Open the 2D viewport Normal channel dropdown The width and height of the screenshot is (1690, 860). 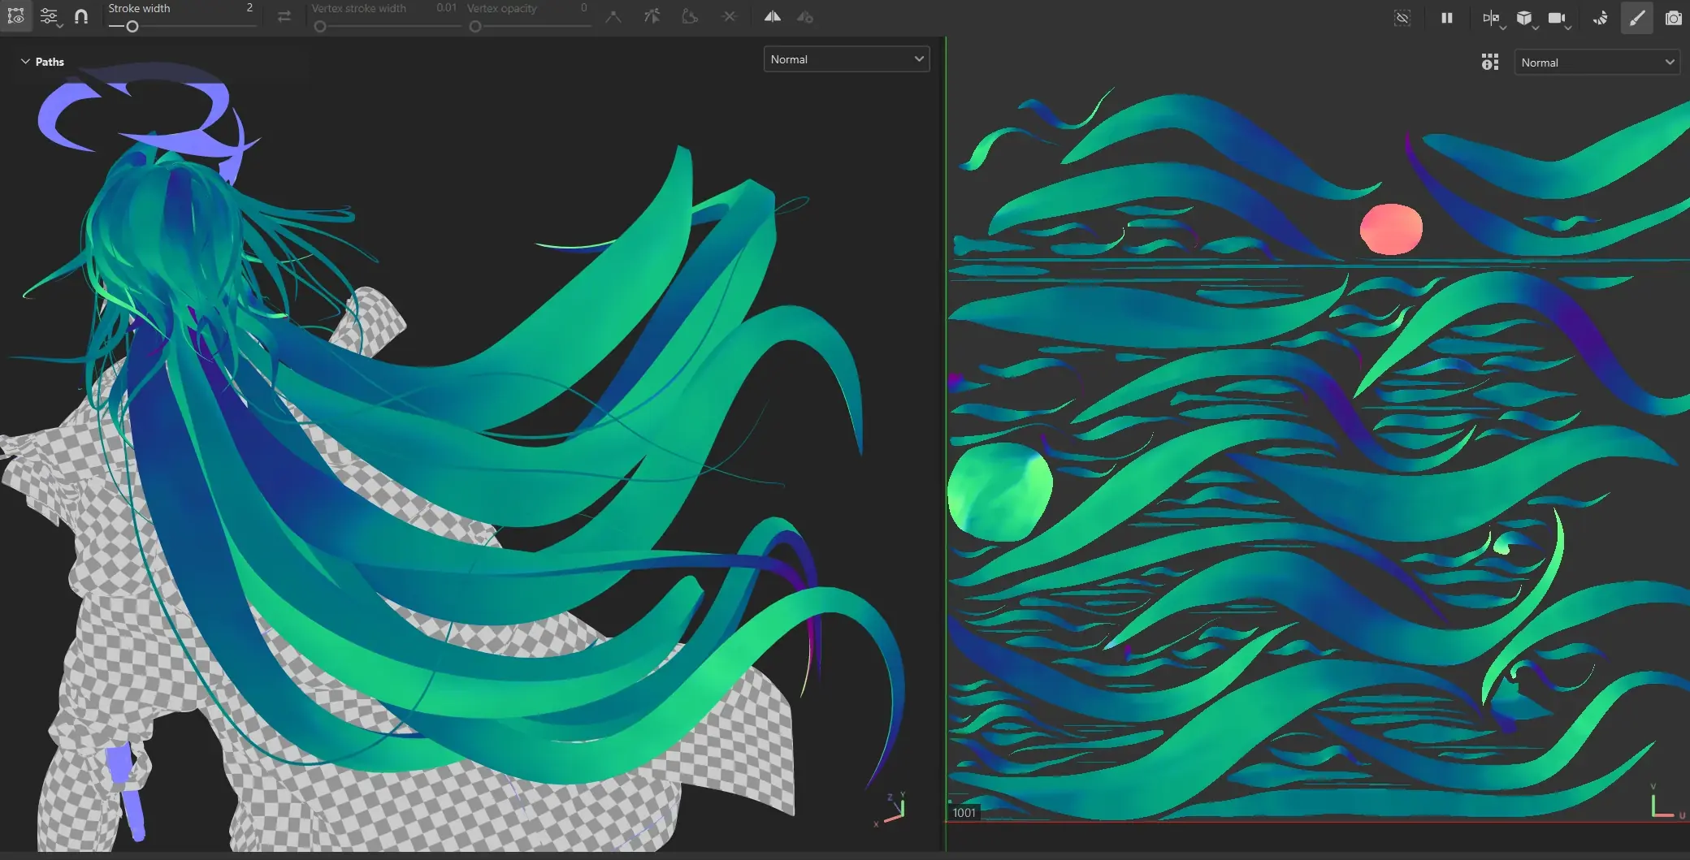coord(1597,63)
